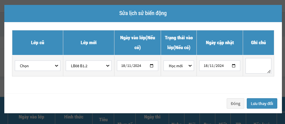Select the month segment in Ngày vào lớp field

point(129,66)
